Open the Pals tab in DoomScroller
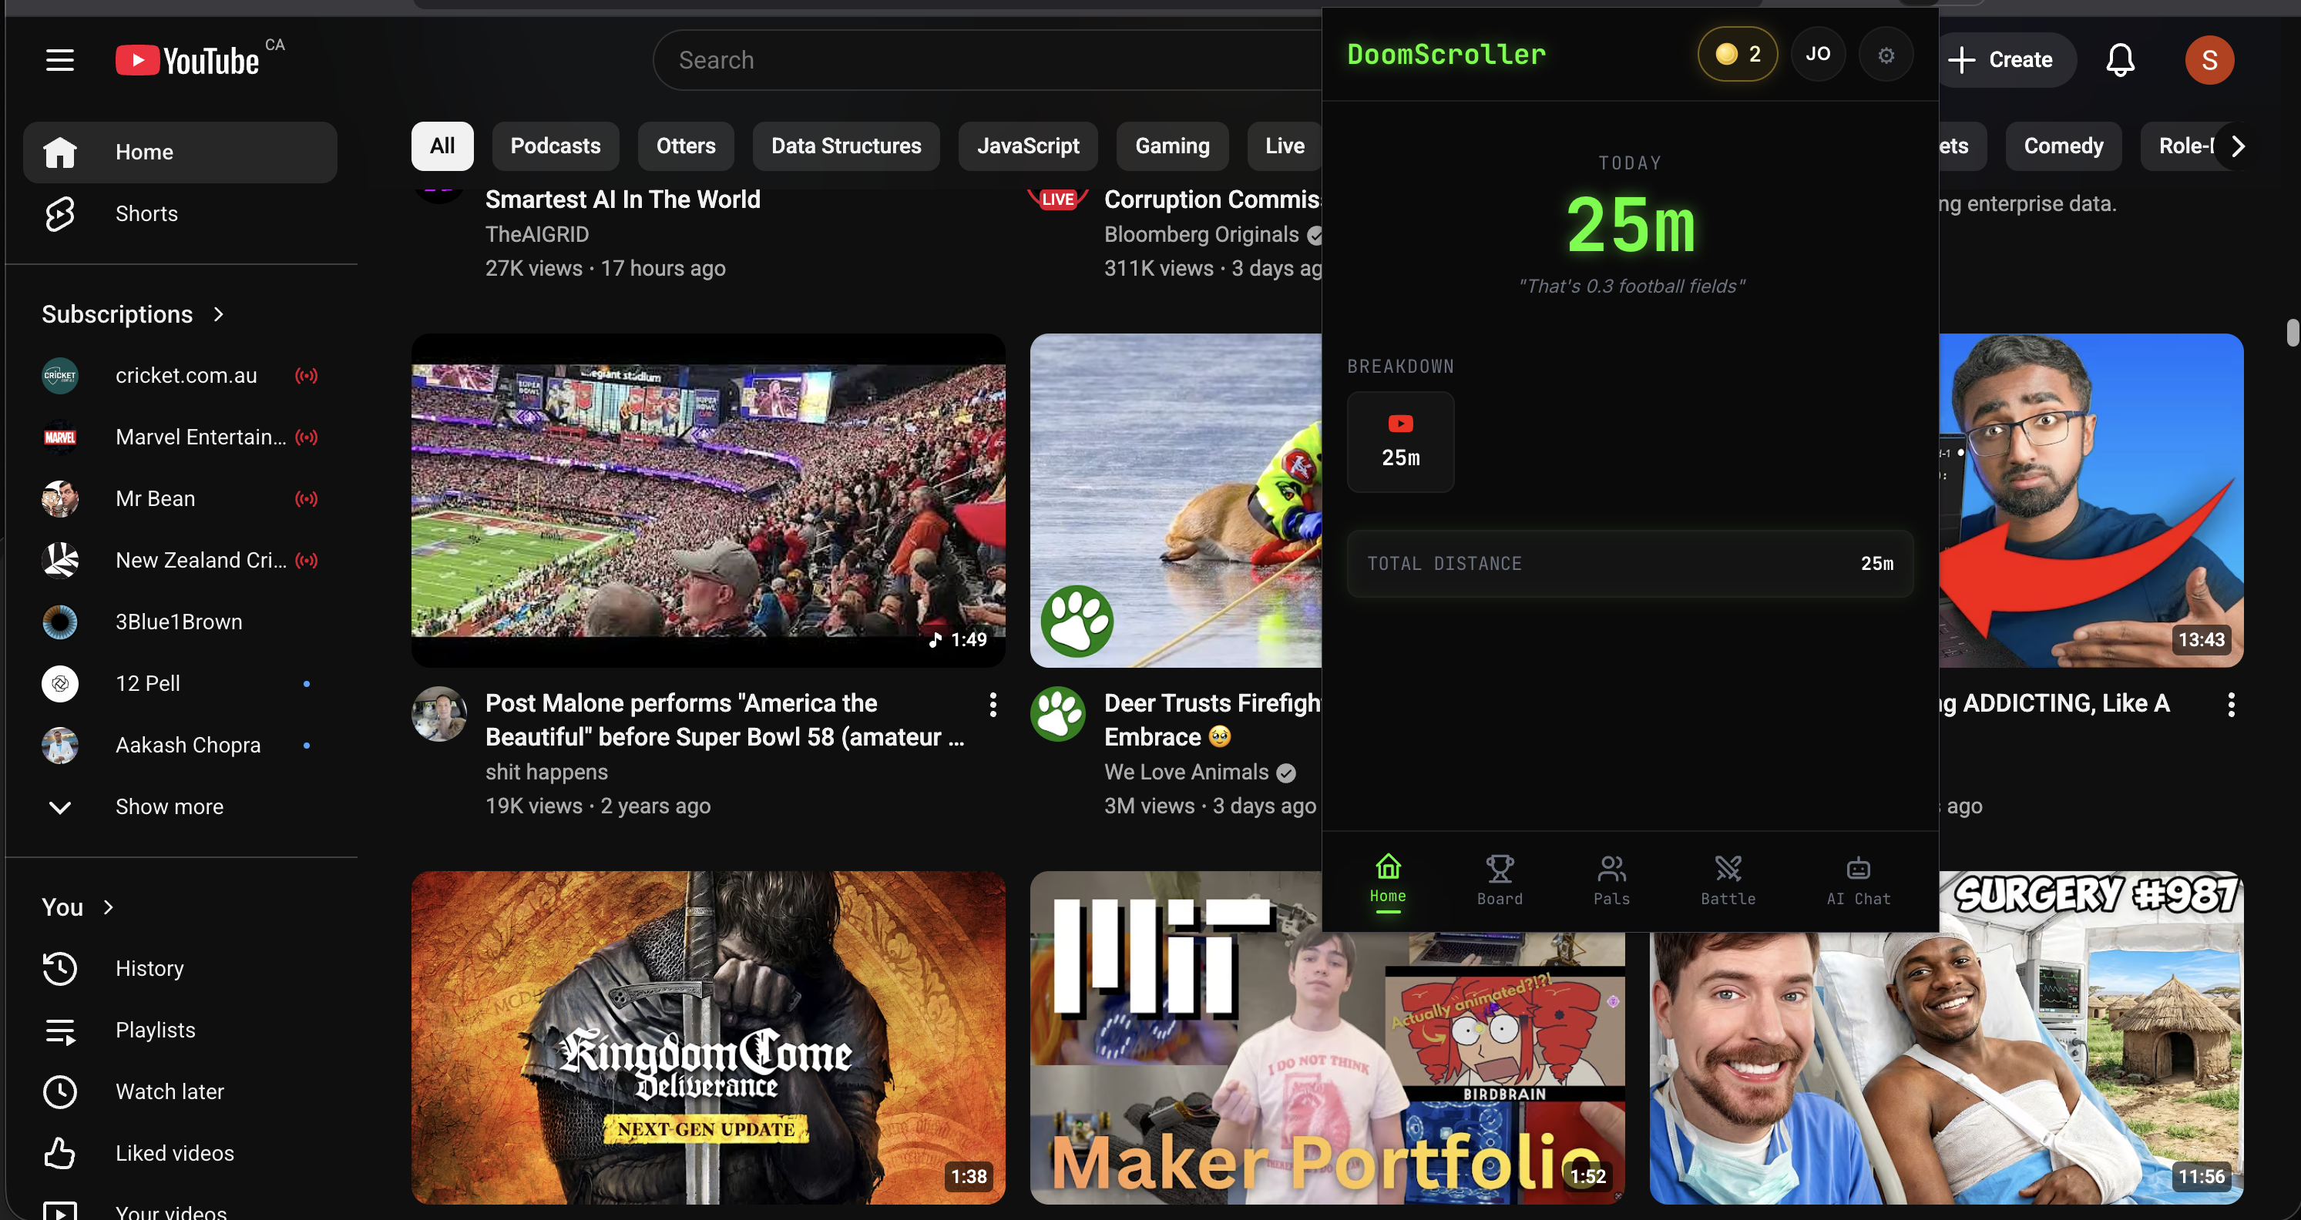The image size is (2301, 1220). (1611, 879)
